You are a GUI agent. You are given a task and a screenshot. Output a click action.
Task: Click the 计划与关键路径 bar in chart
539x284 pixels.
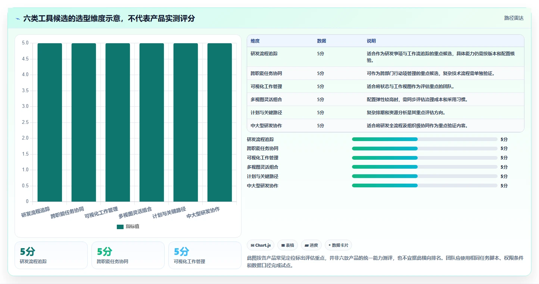click(x=186, y=122)
